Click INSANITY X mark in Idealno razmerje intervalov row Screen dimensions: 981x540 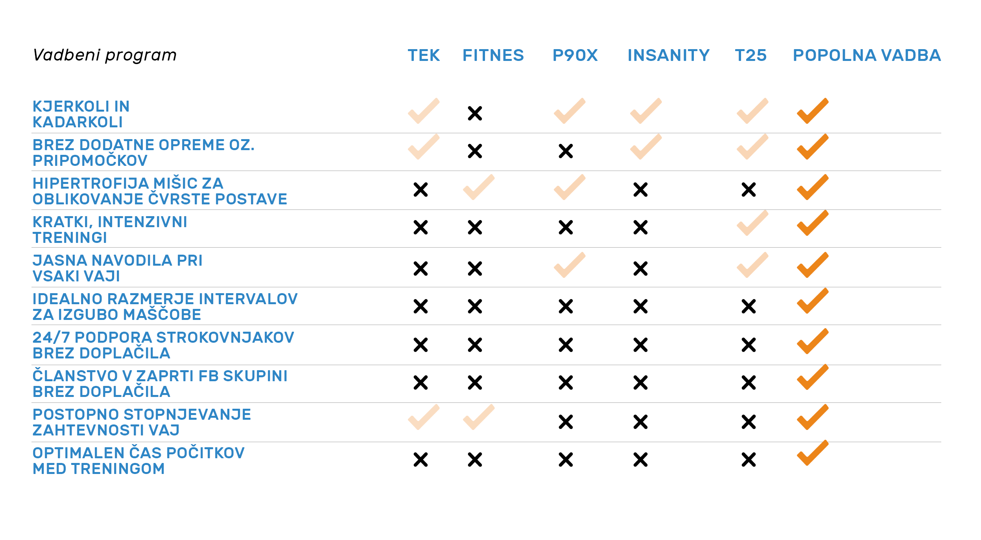(x=640, y=306)
